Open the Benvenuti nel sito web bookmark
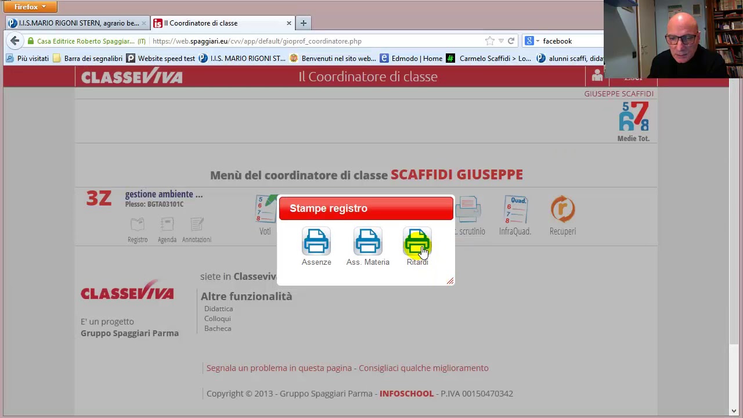 click(x=333, y=58)
